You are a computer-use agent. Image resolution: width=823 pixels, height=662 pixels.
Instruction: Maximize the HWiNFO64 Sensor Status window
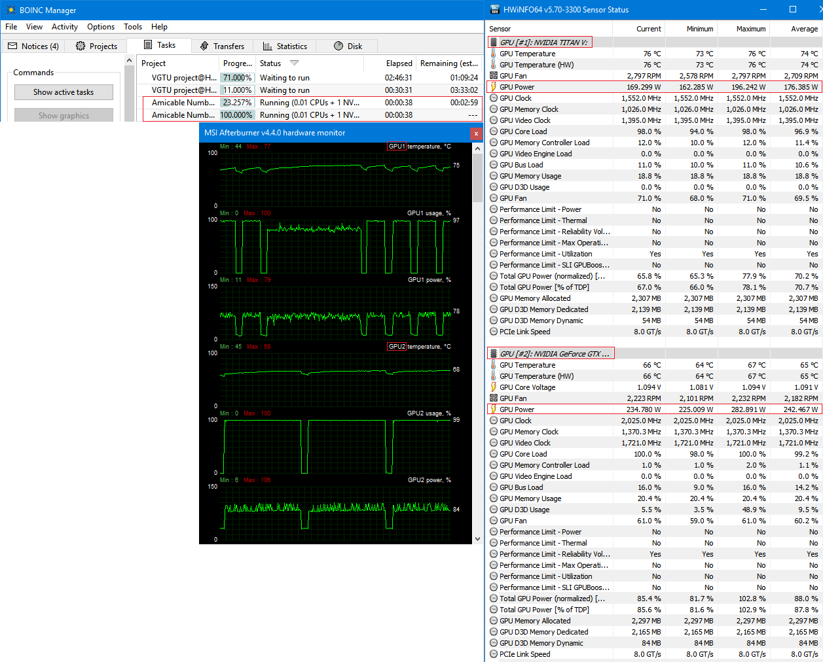[793, 10]
